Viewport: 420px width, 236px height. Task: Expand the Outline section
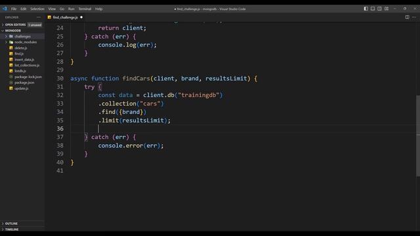coord(3,224)
